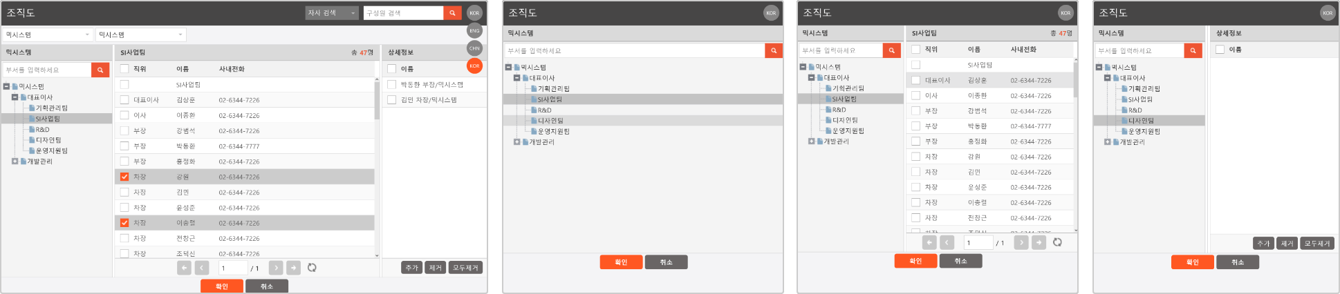
Task: Open KOR language menu in second panel
Action: coord(771,13)
